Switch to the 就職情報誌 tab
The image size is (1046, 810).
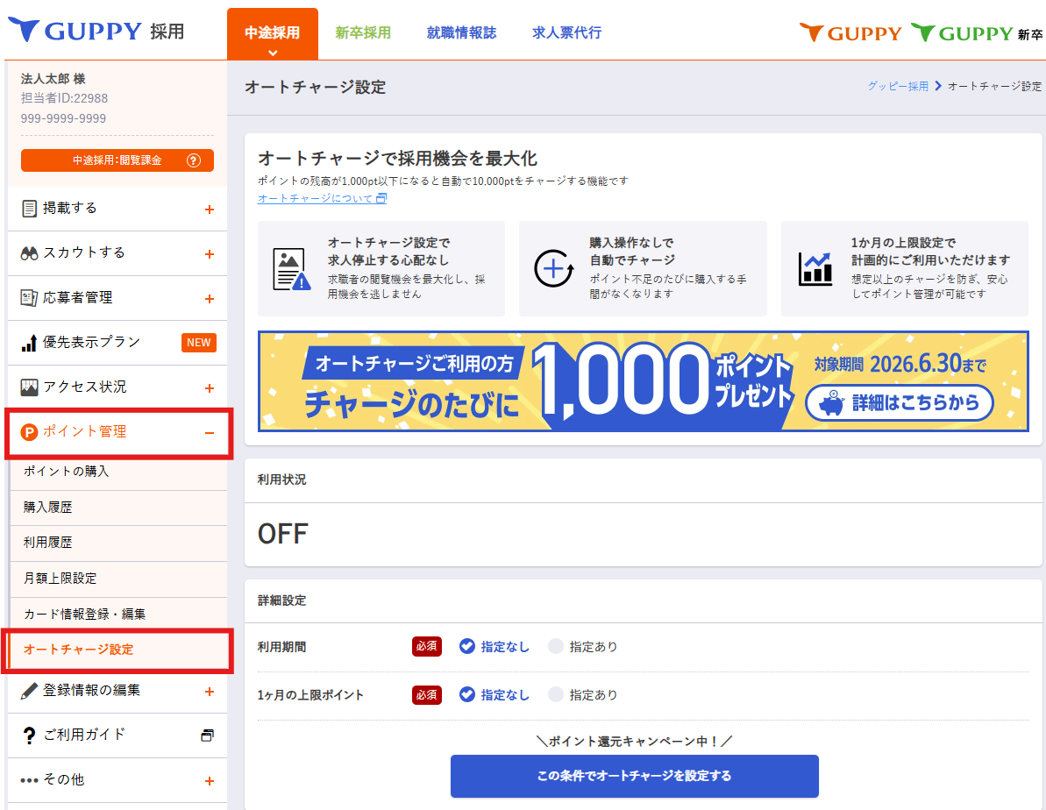click(462, 32)
